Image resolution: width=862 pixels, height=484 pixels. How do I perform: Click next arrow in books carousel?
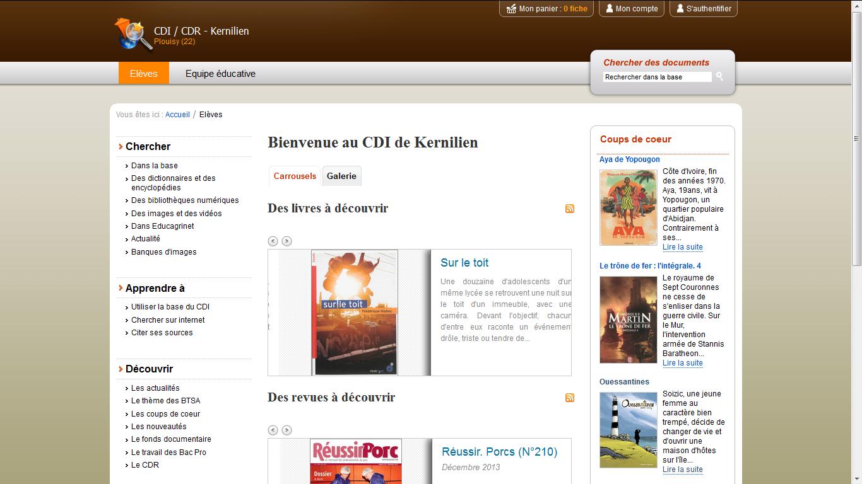286,241
